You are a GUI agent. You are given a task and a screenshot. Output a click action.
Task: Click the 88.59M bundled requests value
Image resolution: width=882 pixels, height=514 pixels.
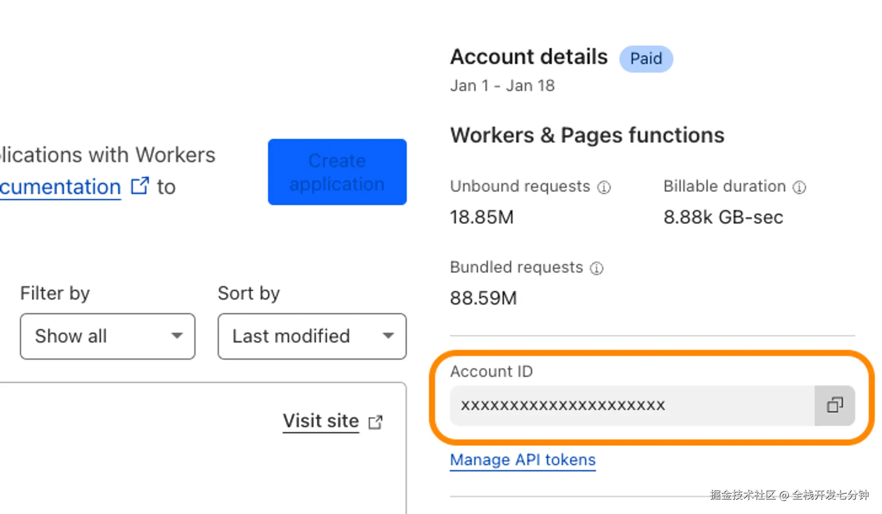pos(483,298)
